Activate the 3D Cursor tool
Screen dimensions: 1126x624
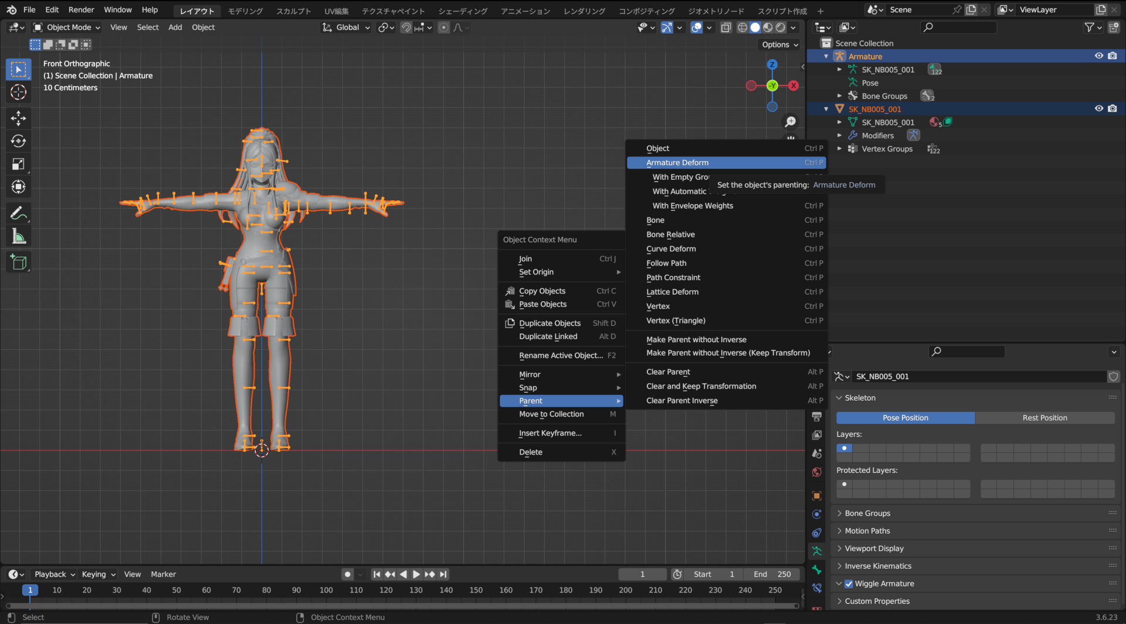point(18,92)
